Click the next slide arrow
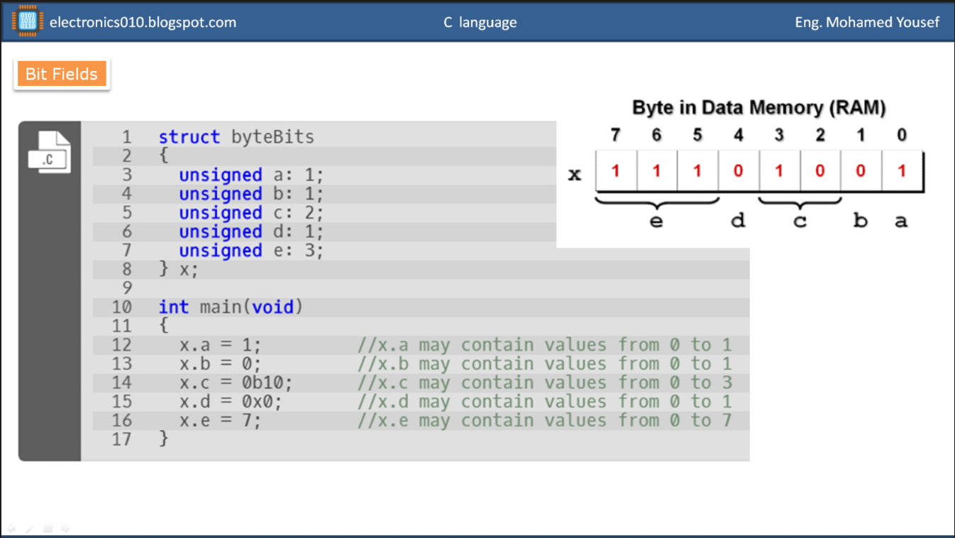 click(x=65, y=529)
